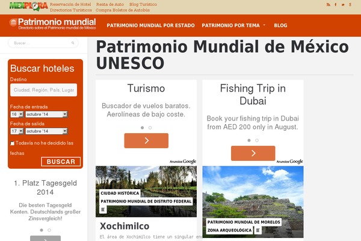Click Patrimonio Mundial de Distrito Federal tag
The image size is (361, 241).
(x=146, y=201)
